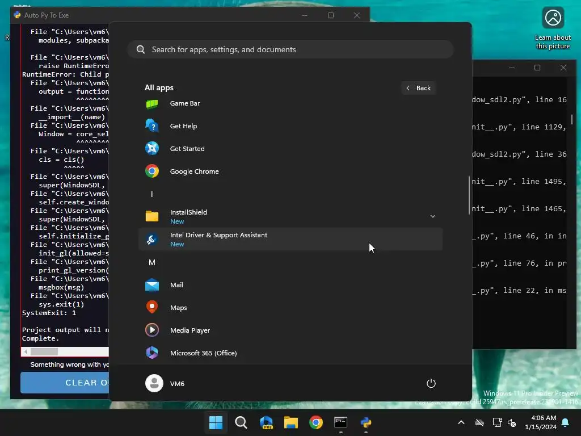This screenshot has width=581, height=436.
Task: Open Microsoft Edge PRE from taskbar
Action: [x=266, y=422]
